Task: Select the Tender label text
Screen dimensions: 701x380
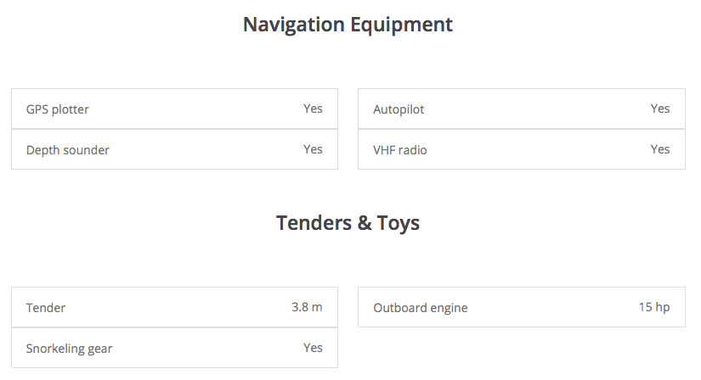Action: [46, 308]
